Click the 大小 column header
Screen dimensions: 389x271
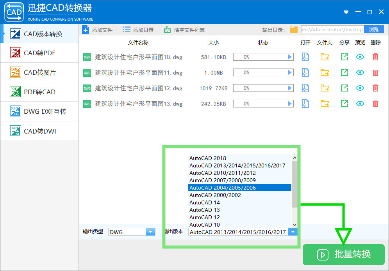[x=213, y=42]
